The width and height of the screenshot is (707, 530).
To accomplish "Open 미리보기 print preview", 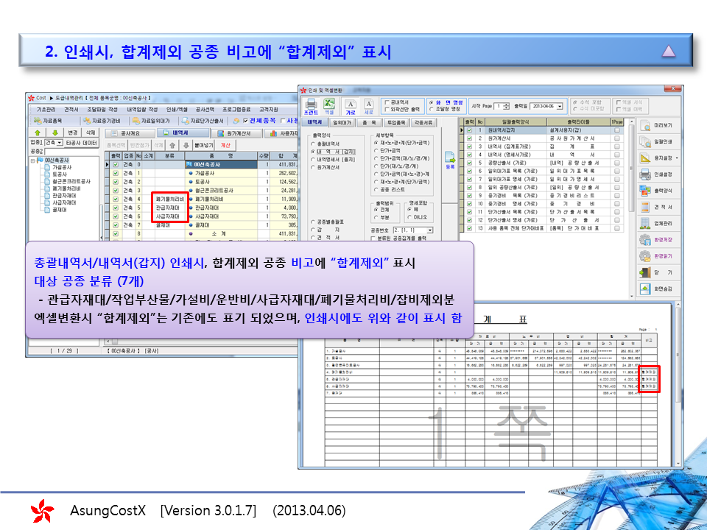I will point(653,125).
